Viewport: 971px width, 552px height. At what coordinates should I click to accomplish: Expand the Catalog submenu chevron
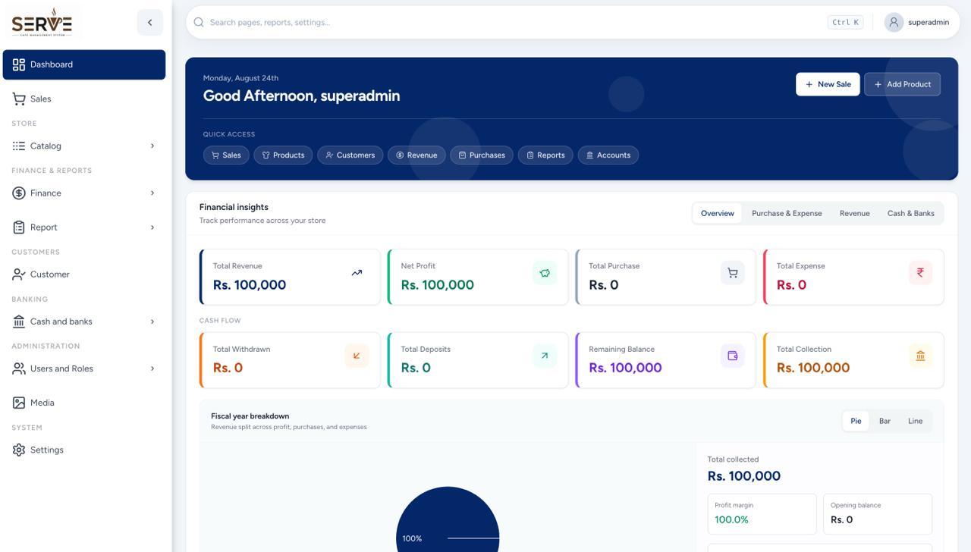pos(152,146)
